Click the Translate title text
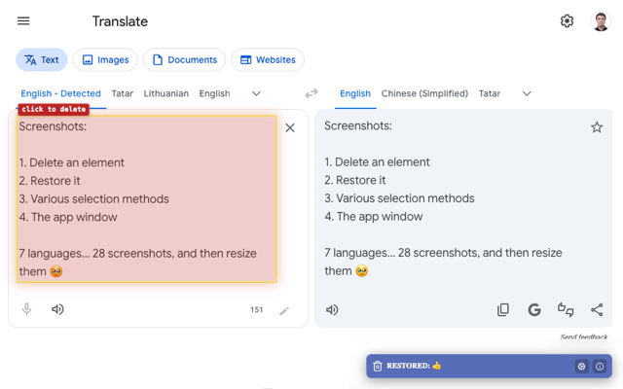 click(120, 21)
